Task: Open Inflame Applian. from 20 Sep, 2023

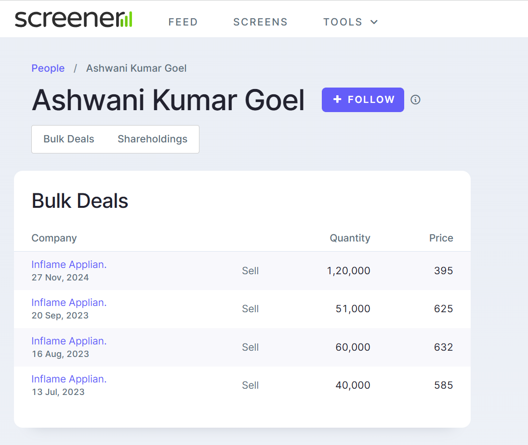Action: (x=69, y=303)
